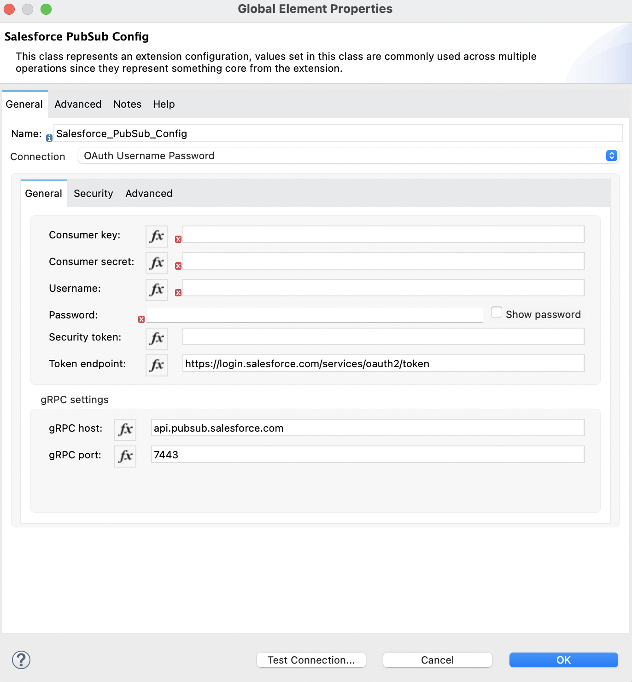Click the fx icon for Consumer key

click(x=156, y=236)
